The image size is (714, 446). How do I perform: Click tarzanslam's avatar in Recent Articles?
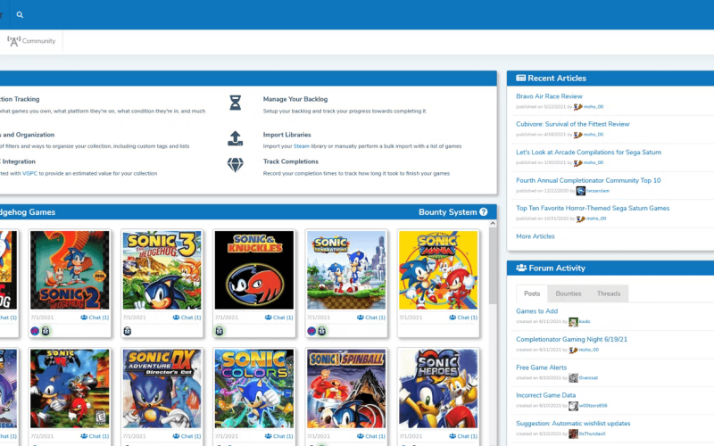pyautogui.click(x=581, y=191)
